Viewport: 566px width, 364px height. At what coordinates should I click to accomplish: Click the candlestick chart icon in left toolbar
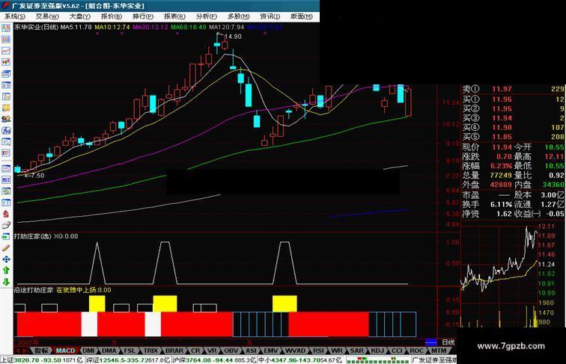(x=6, y=62)
